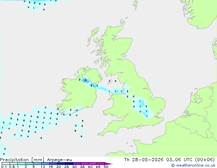The height and width of the screenshot is (168, 217).
Task: Click the '20' legend scale value
Action: (x=59, y=167)
